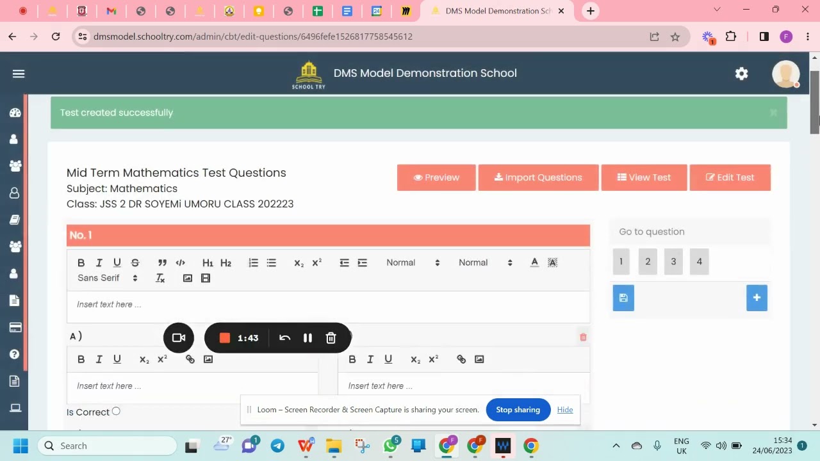820x461 pixels.
Task: Insert image in second option editor
Action: point(479,359)
